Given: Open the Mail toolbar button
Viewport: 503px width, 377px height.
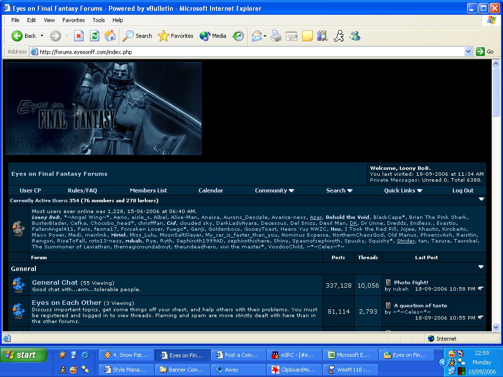Looking at the screenshot, I should (x=256, y=36).
